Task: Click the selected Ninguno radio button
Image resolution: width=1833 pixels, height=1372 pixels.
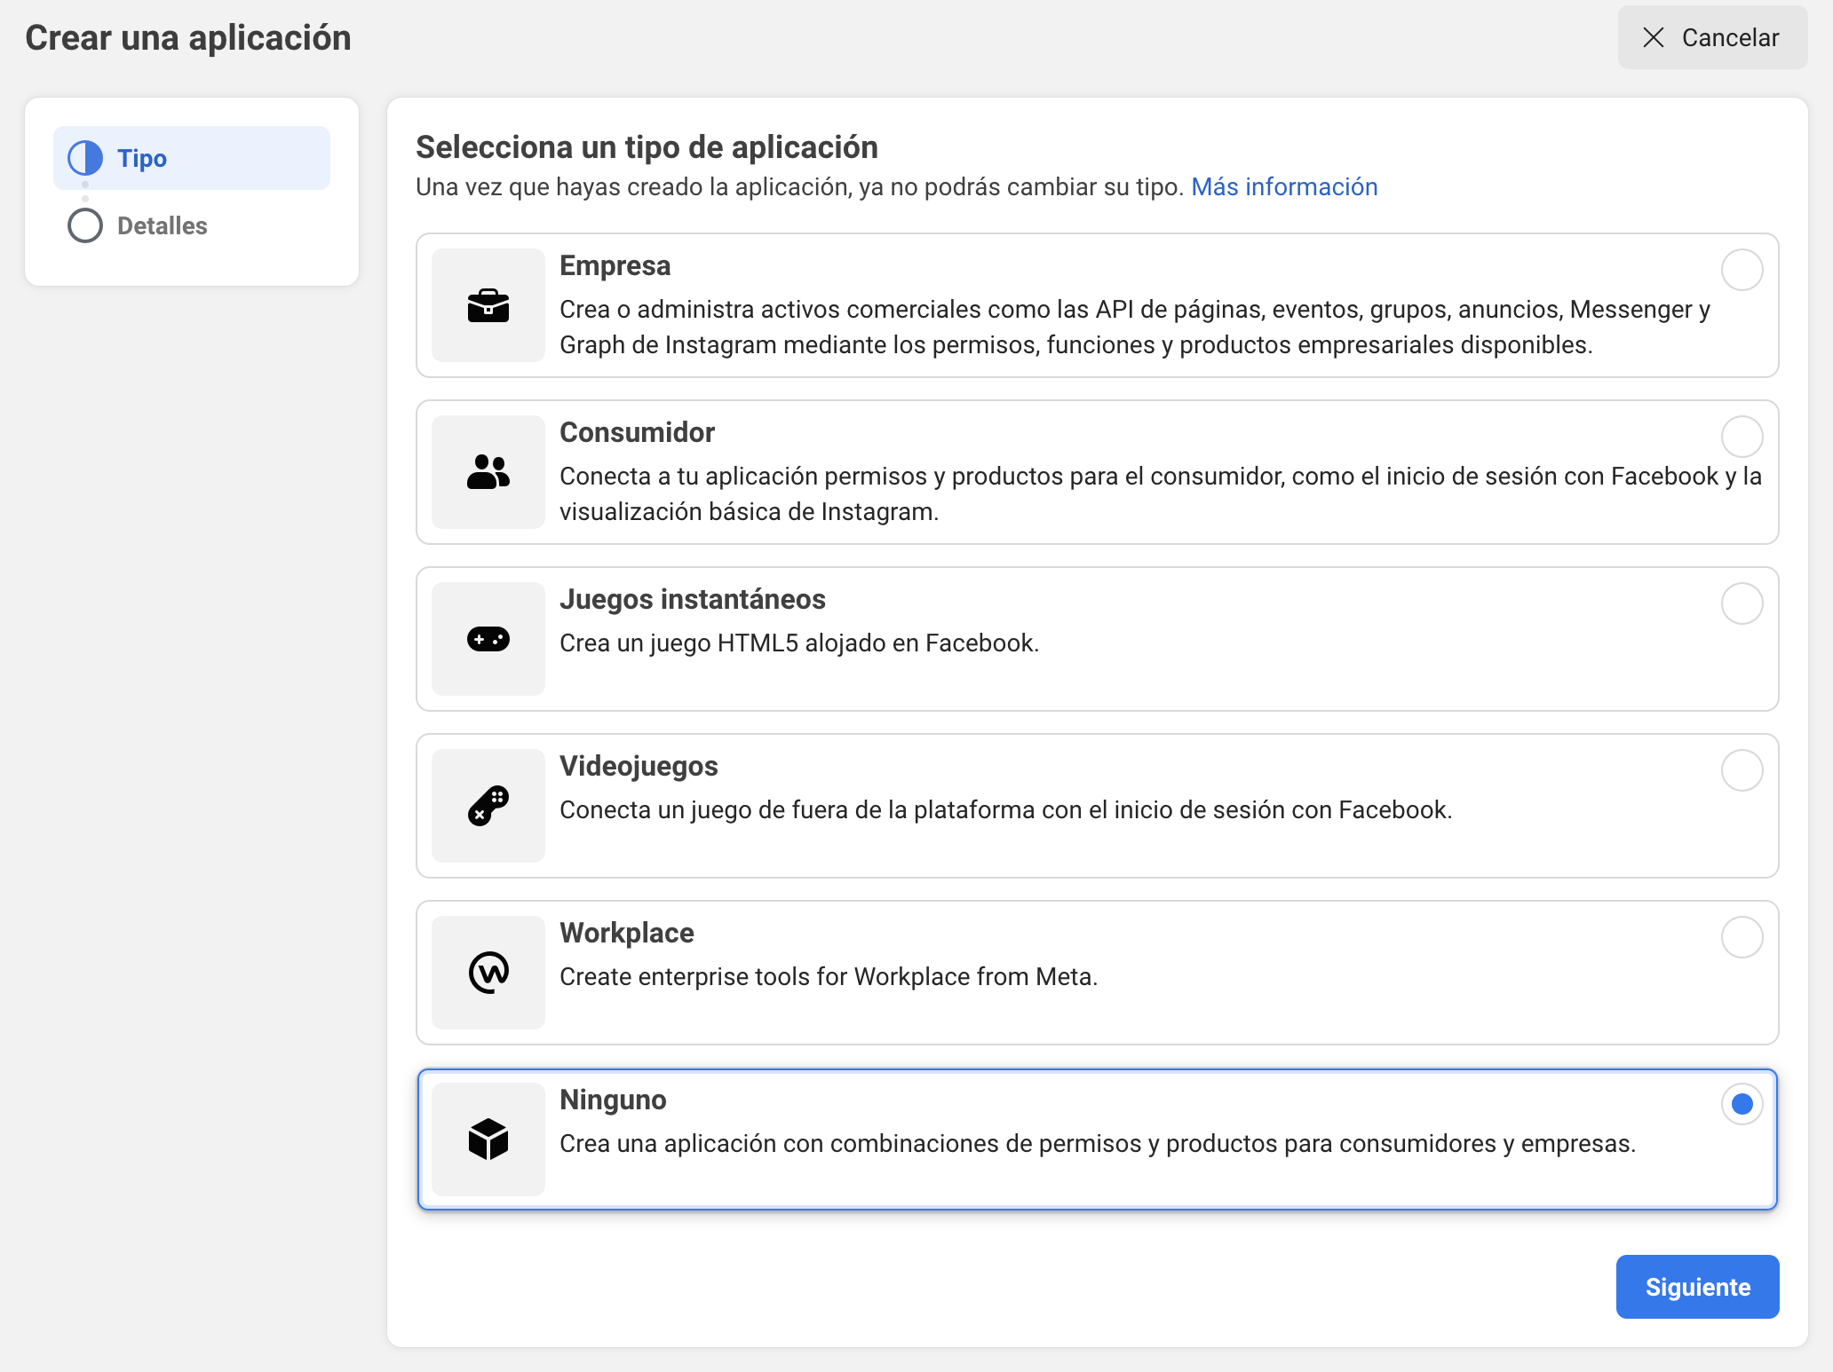Action: click(x=1742, y=1104)
